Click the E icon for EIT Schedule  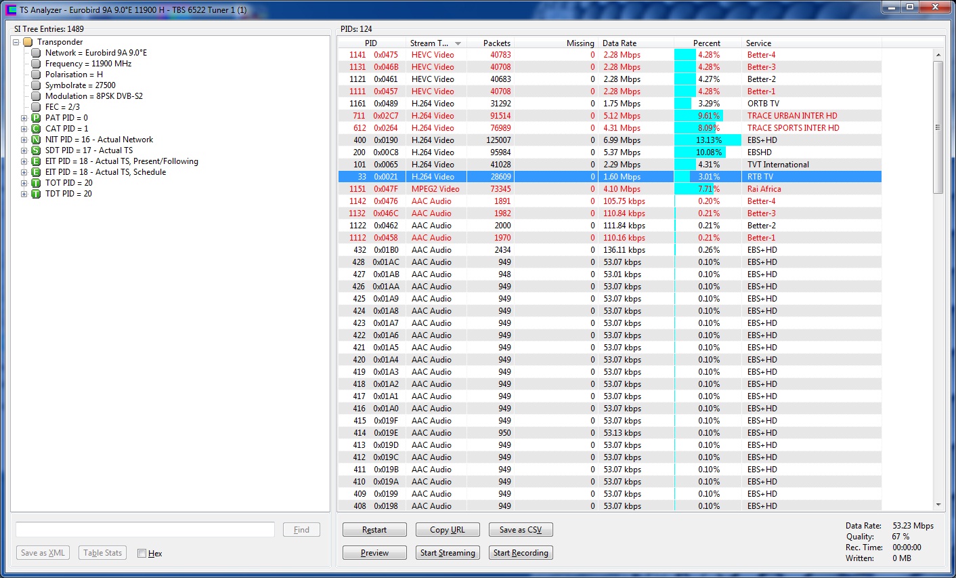[x=36, y=172]
